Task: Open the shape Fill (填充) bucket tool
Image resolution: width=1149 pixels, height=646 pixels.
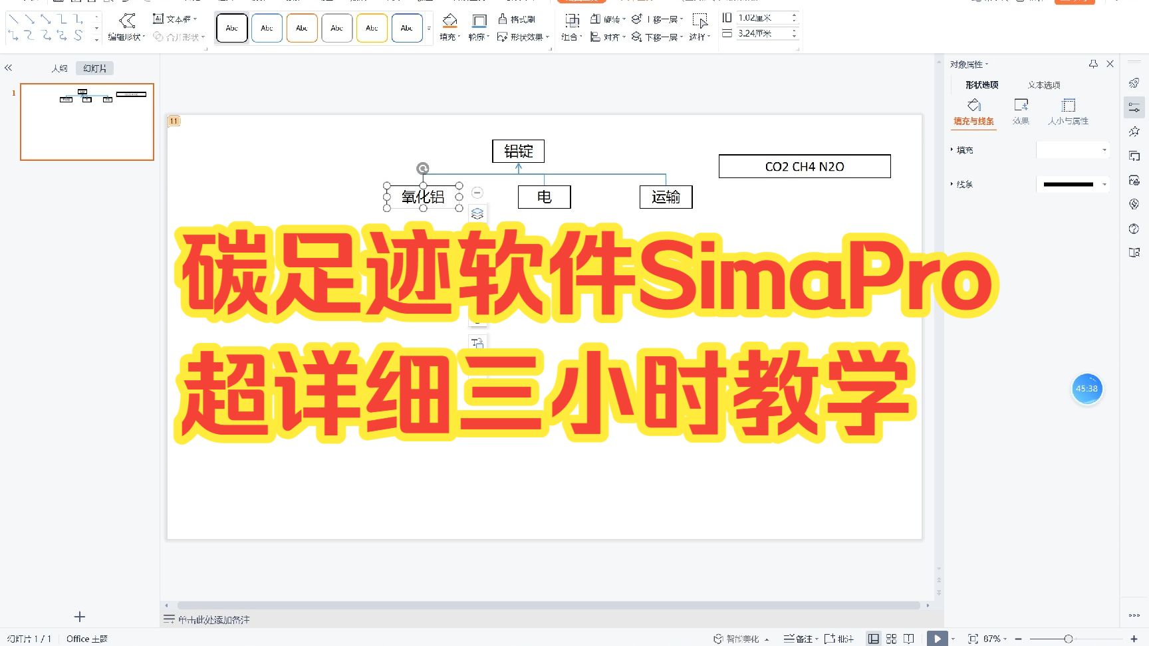Action: coord(450,27)
